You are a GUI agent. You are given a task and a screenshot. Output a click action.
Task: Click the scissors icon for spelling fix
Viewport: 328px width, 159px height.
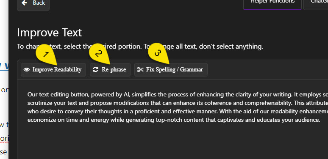pyautogui.click(x=140, y=70)
